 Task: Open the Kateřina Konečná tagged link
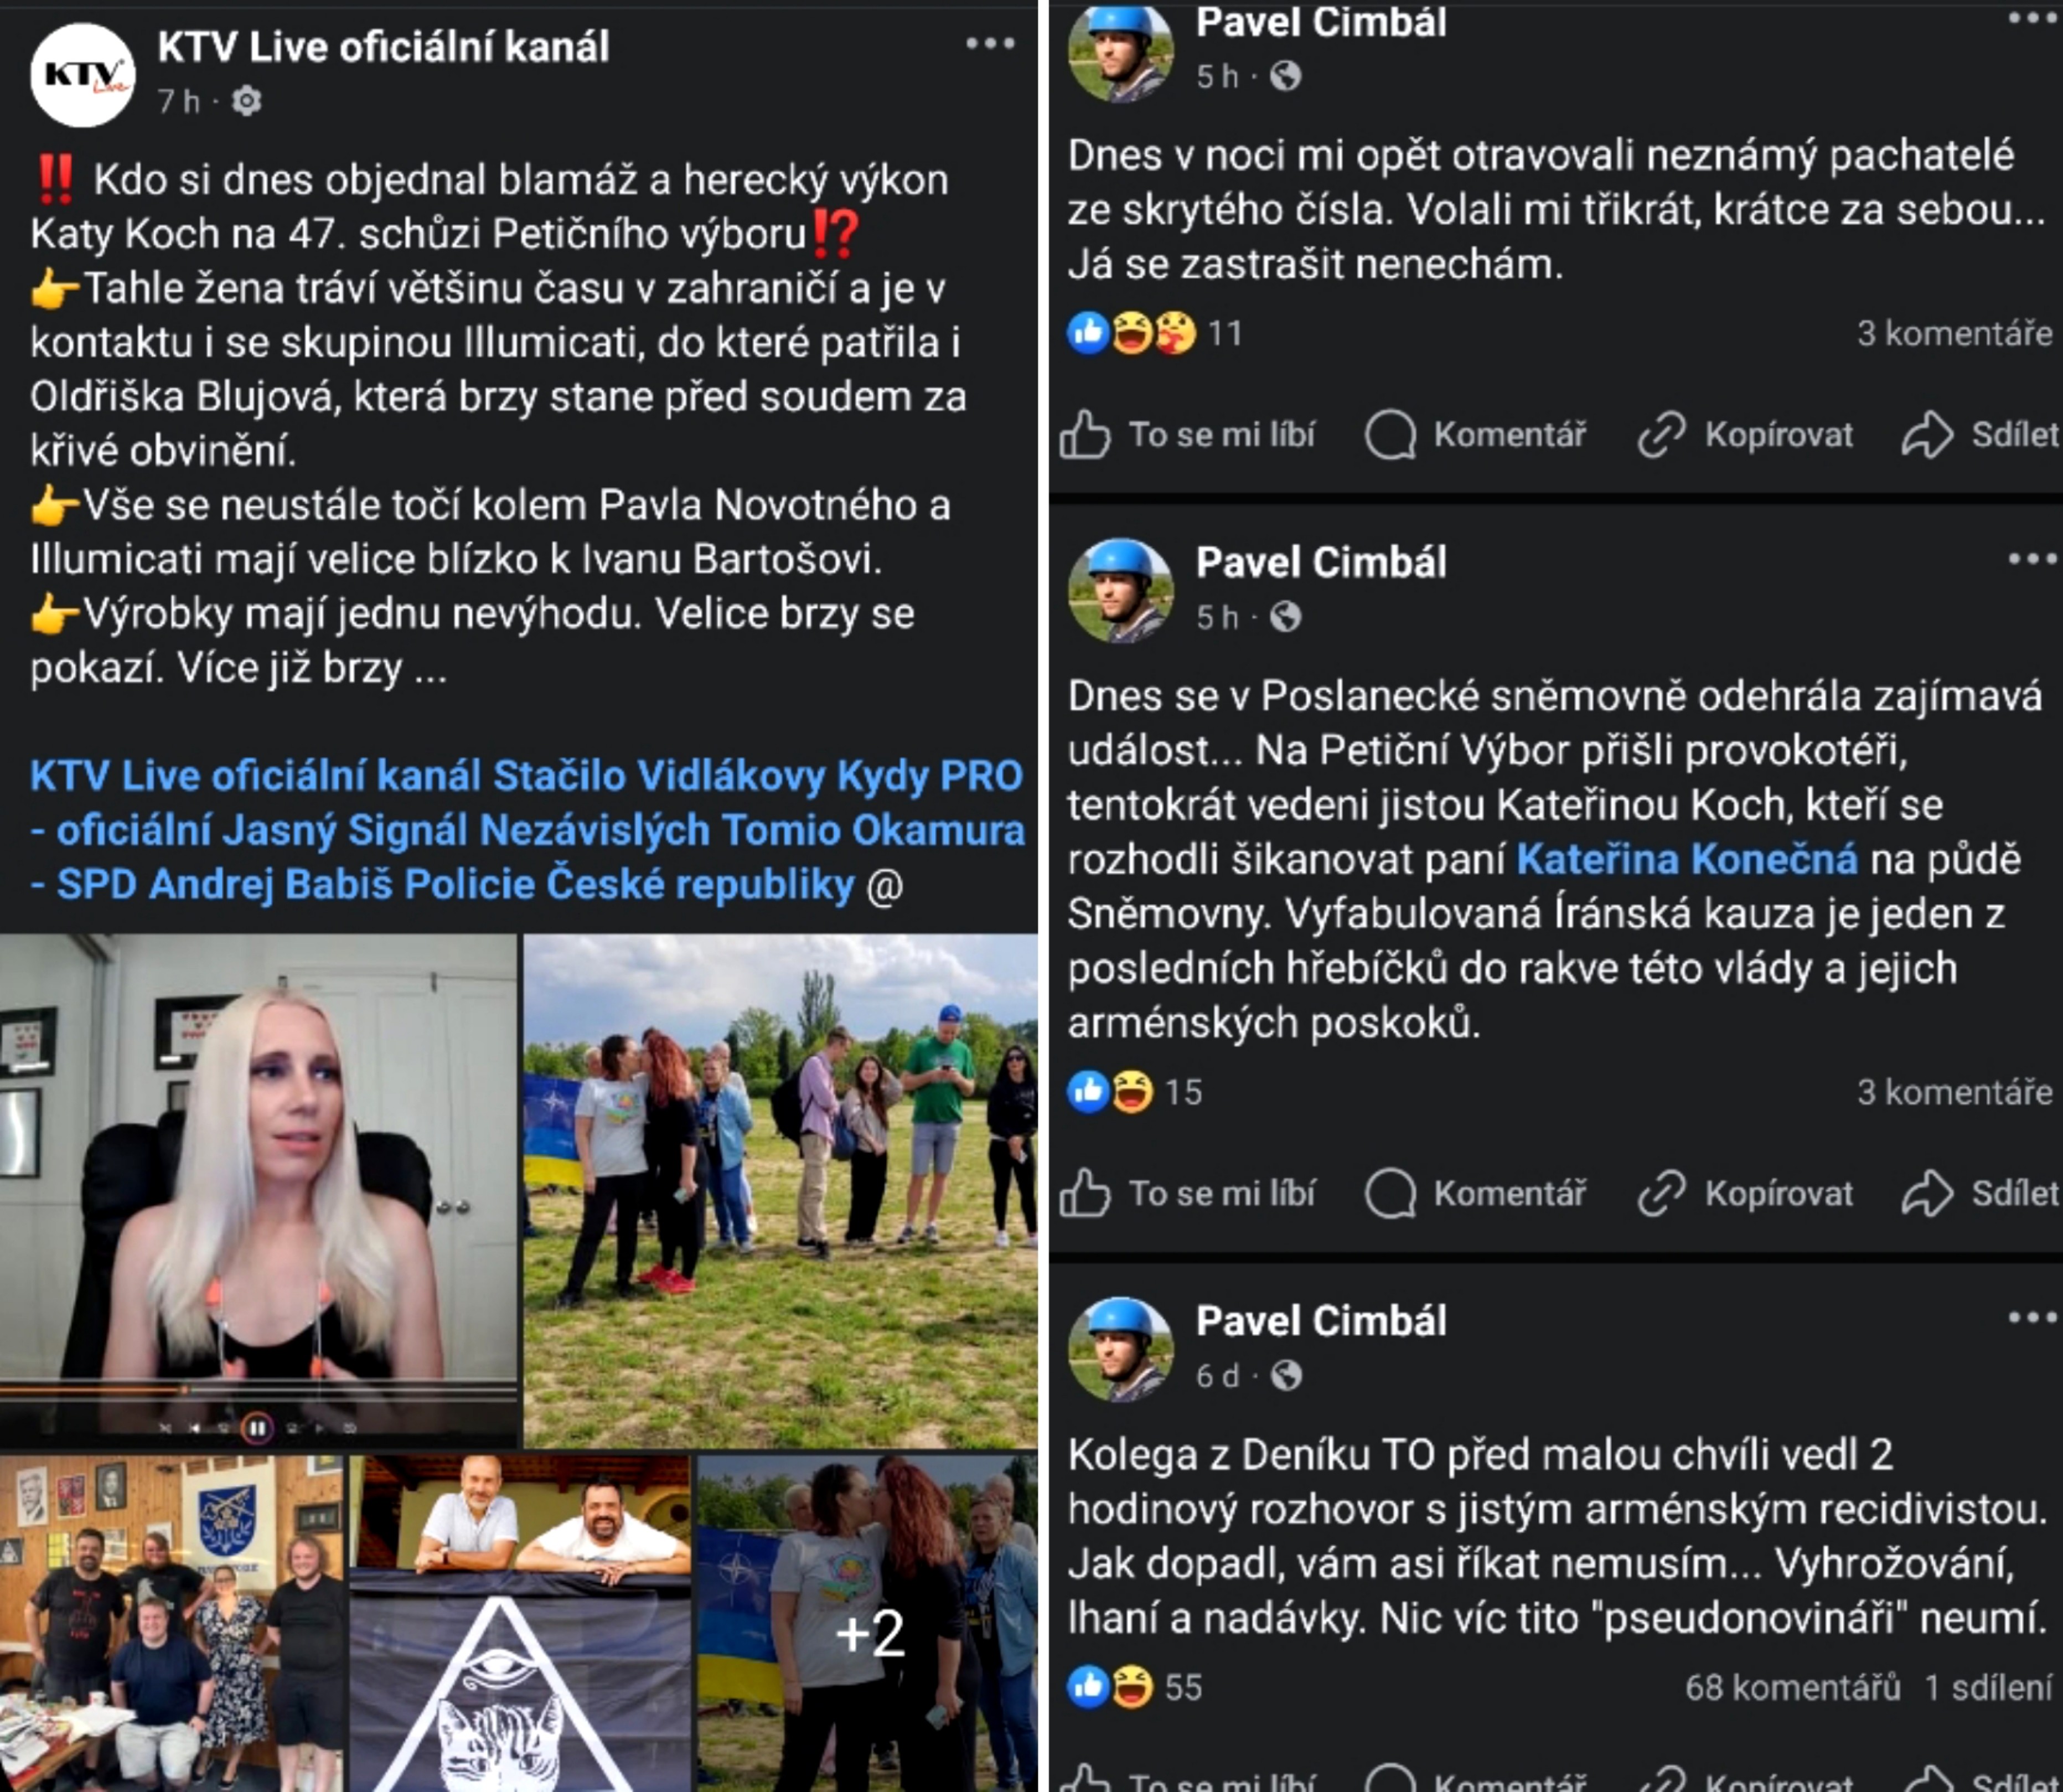pyautogui.click(x=1687, y=859)
